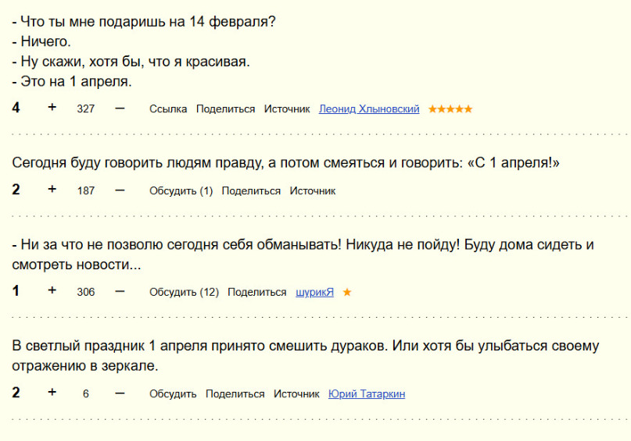Screen dimensions: 631x441
Task: Open Обсудить (12) discussion
Action: [x=184, y=292]
